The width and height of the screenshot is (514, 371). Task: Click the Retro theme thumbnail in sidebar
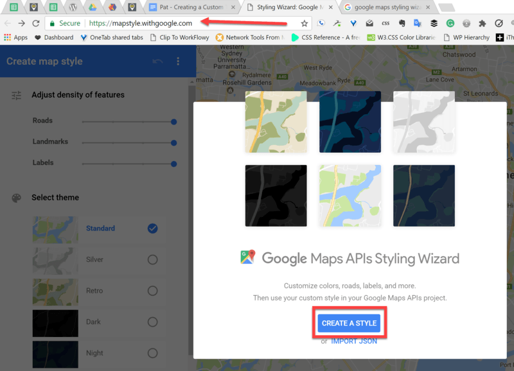pyautogui.click(x=55, y=292)
